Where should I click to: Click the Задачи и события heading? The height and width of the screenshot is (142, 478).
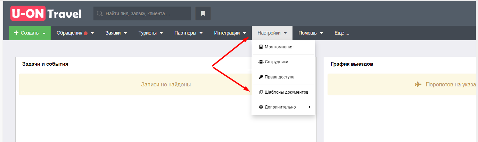point(45,64)
